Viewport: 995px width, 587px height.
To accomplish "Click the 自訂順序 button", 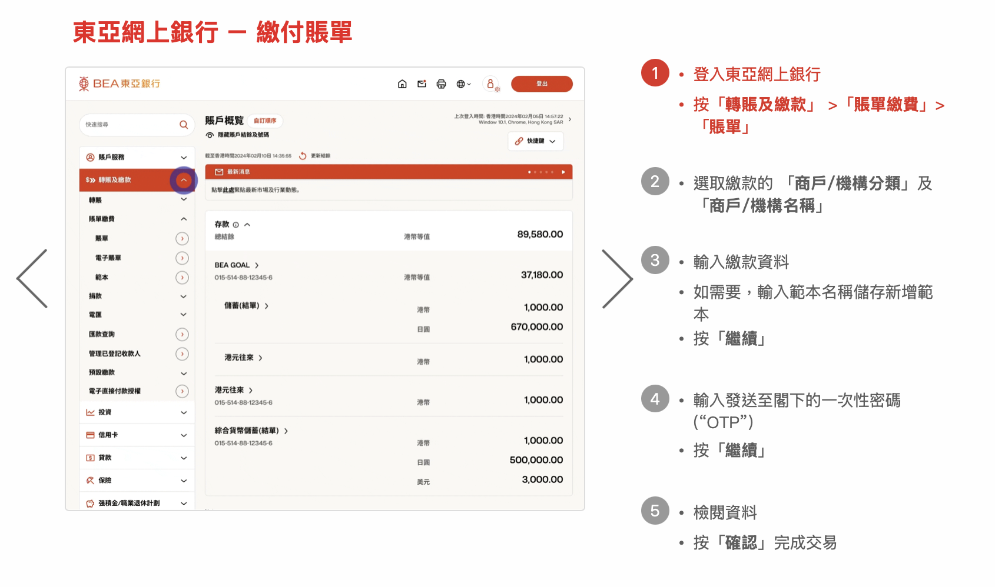I will click(265, 121).
